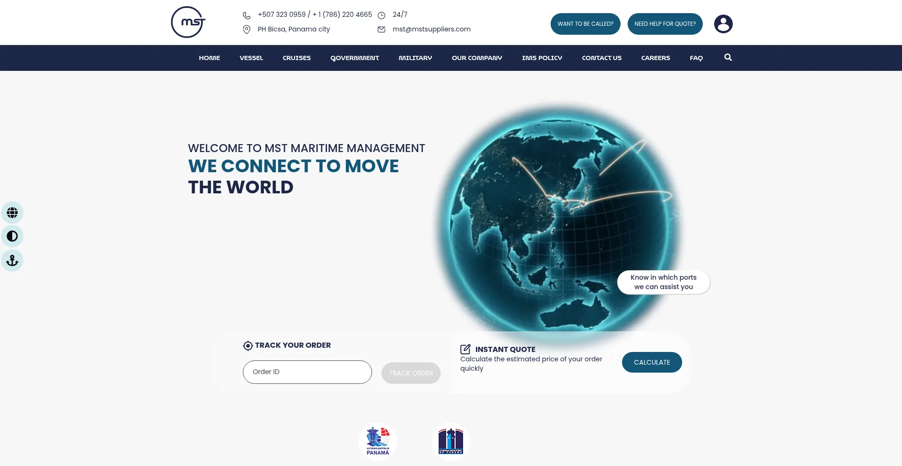Open the FAQ page

tap(696, 58)
